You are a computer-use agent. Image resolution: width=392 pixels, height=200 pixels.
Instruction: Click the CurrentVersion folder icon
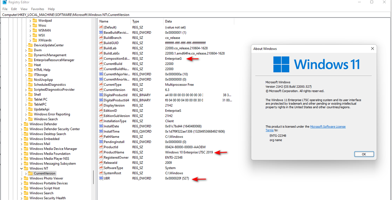coord(30,173)
